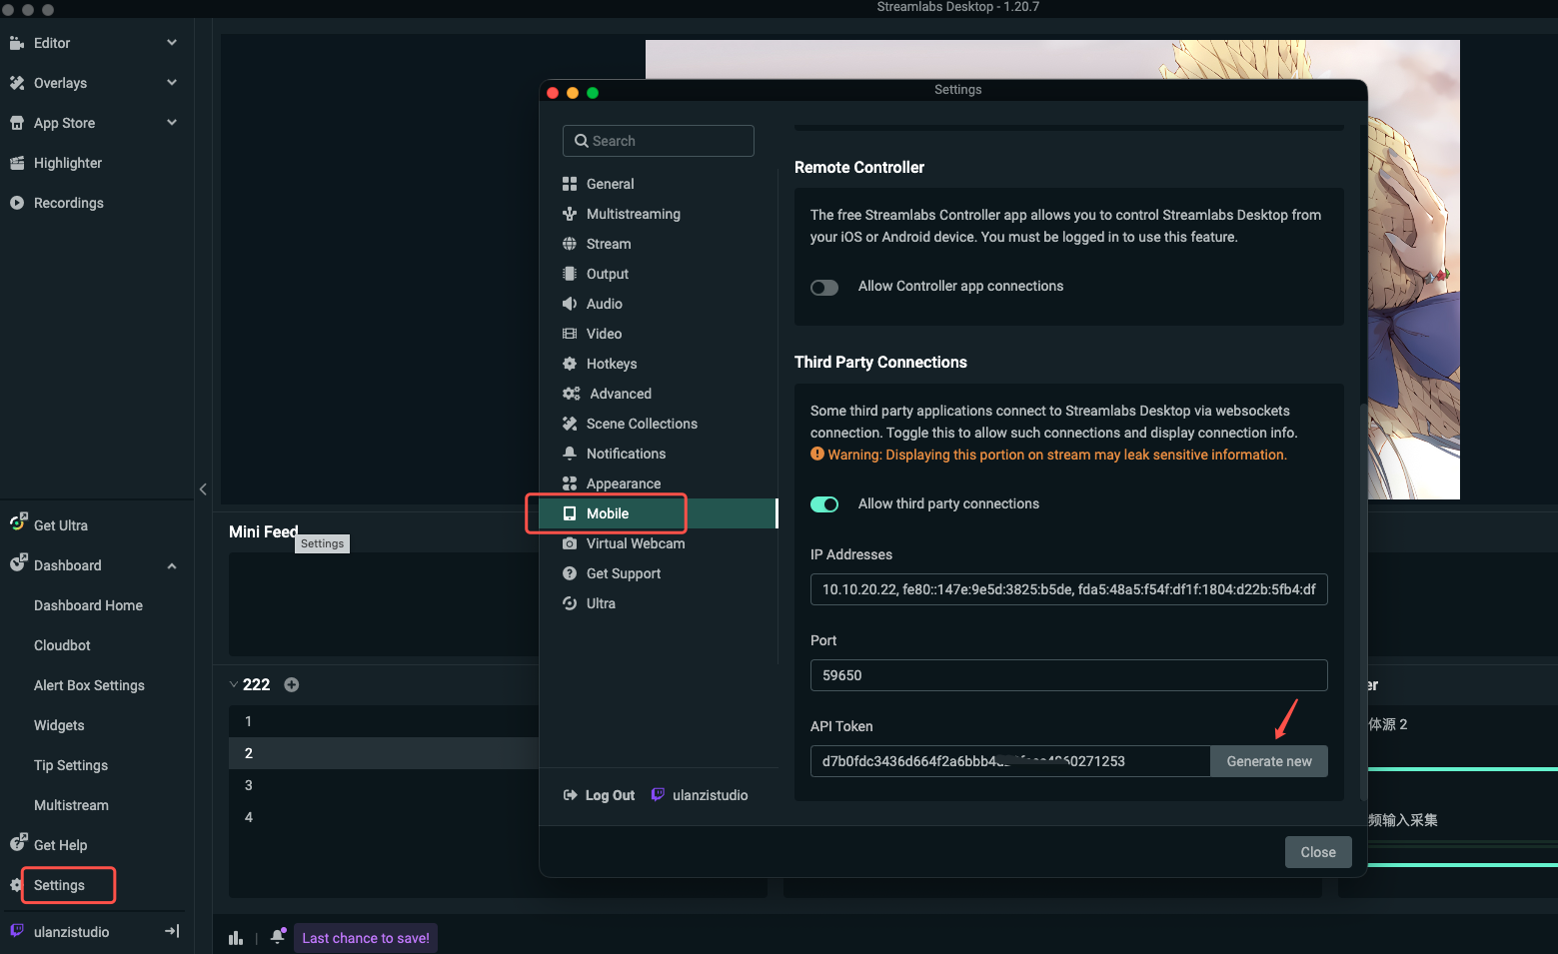Image resolution: width=1558 pixels, height=954 pixels.
Task: Click the Settings dialog vertical scrollbar
Action: (1363, 599)
